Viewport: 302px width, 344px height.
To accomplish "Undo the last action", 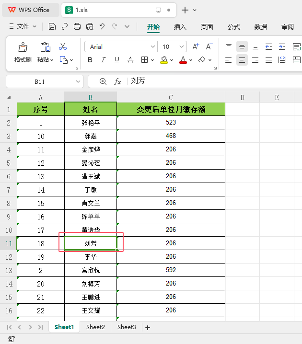I will [102, 27].
